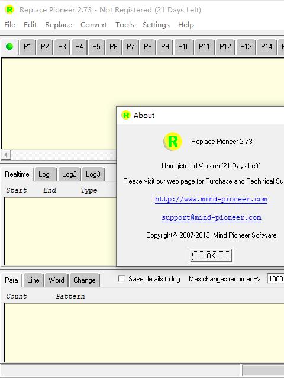Click the support@mind-pioneer.com email link
The height and width of the screenshot is (378, 284).
tap(211, 217)
